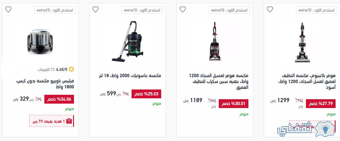Favorite the Panasonic 2000 watt vacuum heart

[x=95, y=9]
